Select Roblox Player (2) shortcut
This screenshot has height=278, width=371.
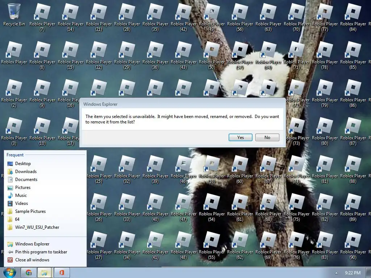click(x=14, y=93)
